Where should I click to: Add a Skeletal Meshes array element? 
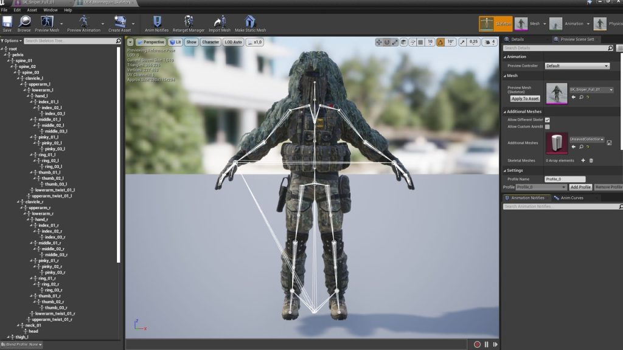(583, 160)
